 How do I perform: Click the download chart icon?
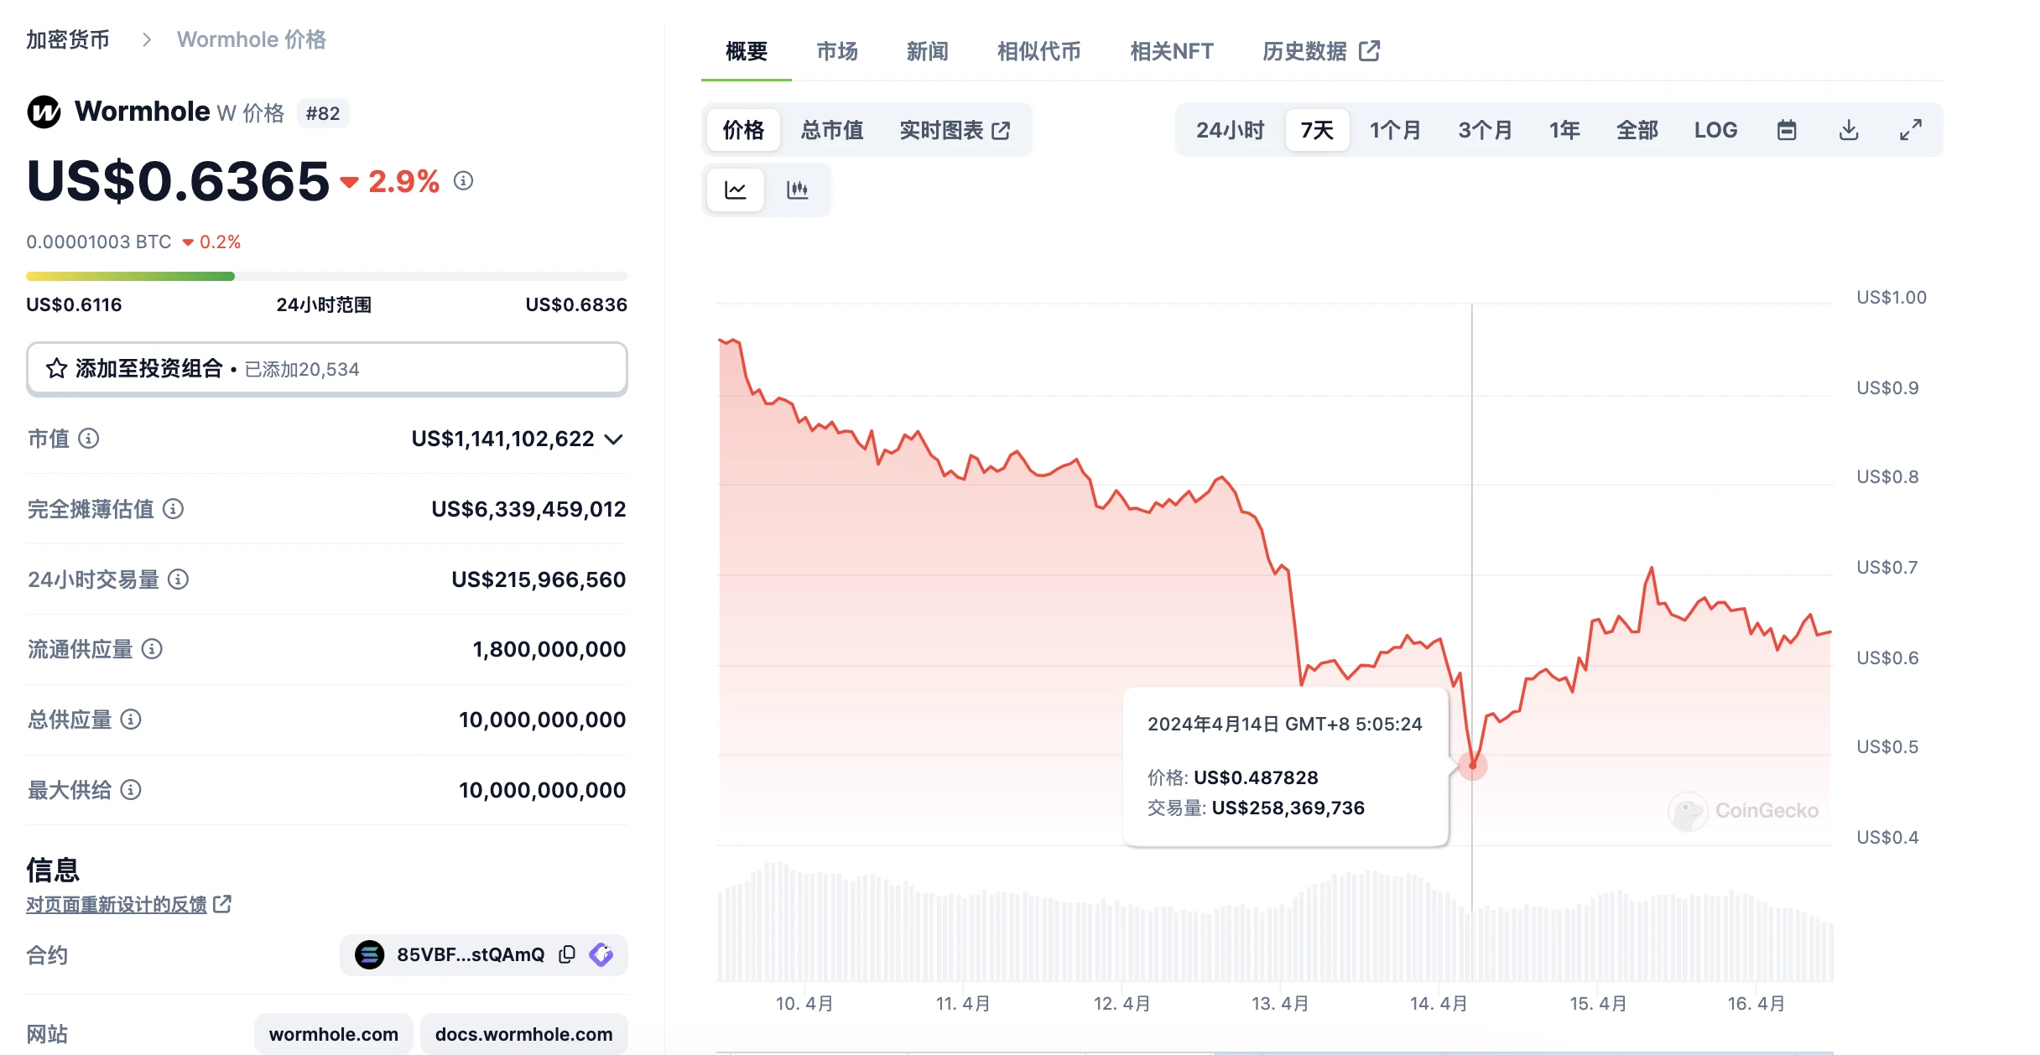(1848, 129)
